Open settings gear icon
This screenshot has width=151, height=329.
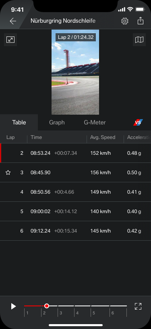(125, 21)
